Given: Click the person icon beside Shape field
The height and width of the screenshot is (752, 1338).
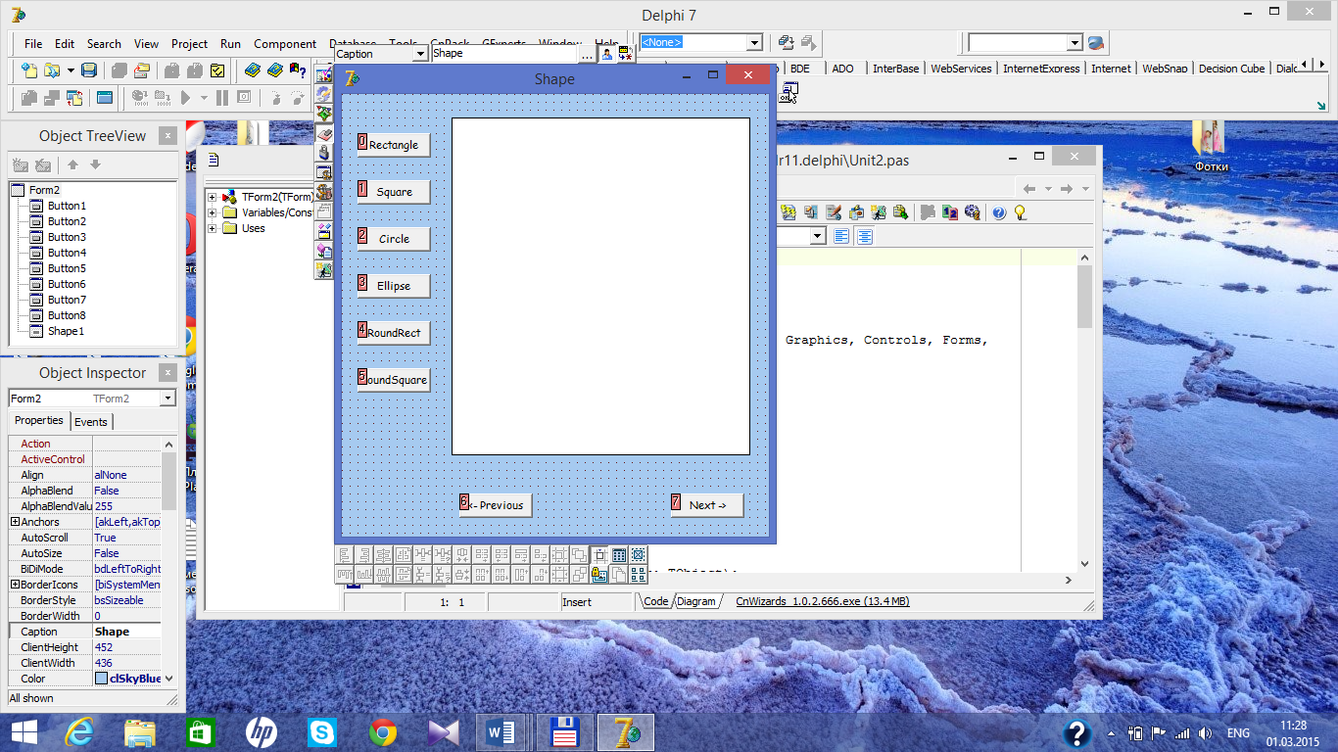Looking at the screenshot, I should (607, 54).
